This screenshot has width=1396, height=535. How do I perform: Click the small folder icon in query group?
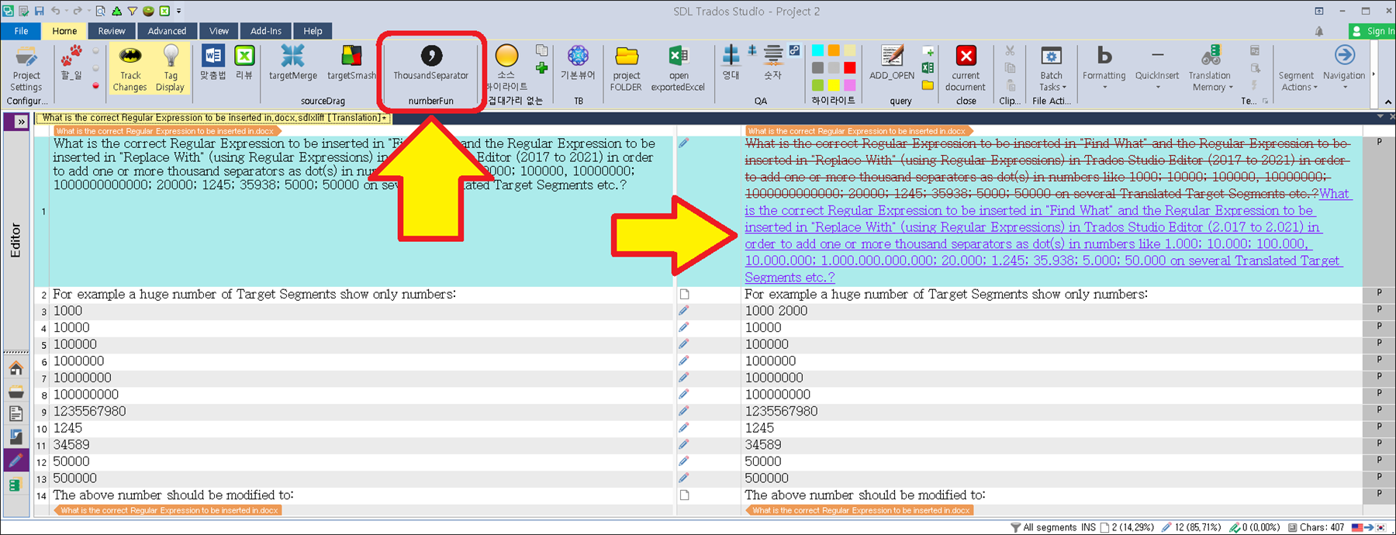click(x=928, y=85)
